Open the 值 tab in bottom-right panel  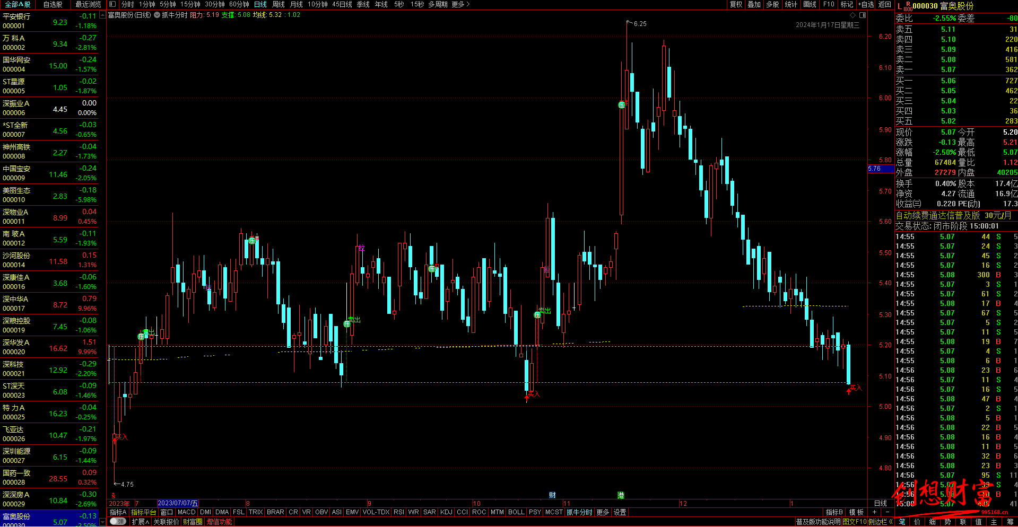pos(978,522)
